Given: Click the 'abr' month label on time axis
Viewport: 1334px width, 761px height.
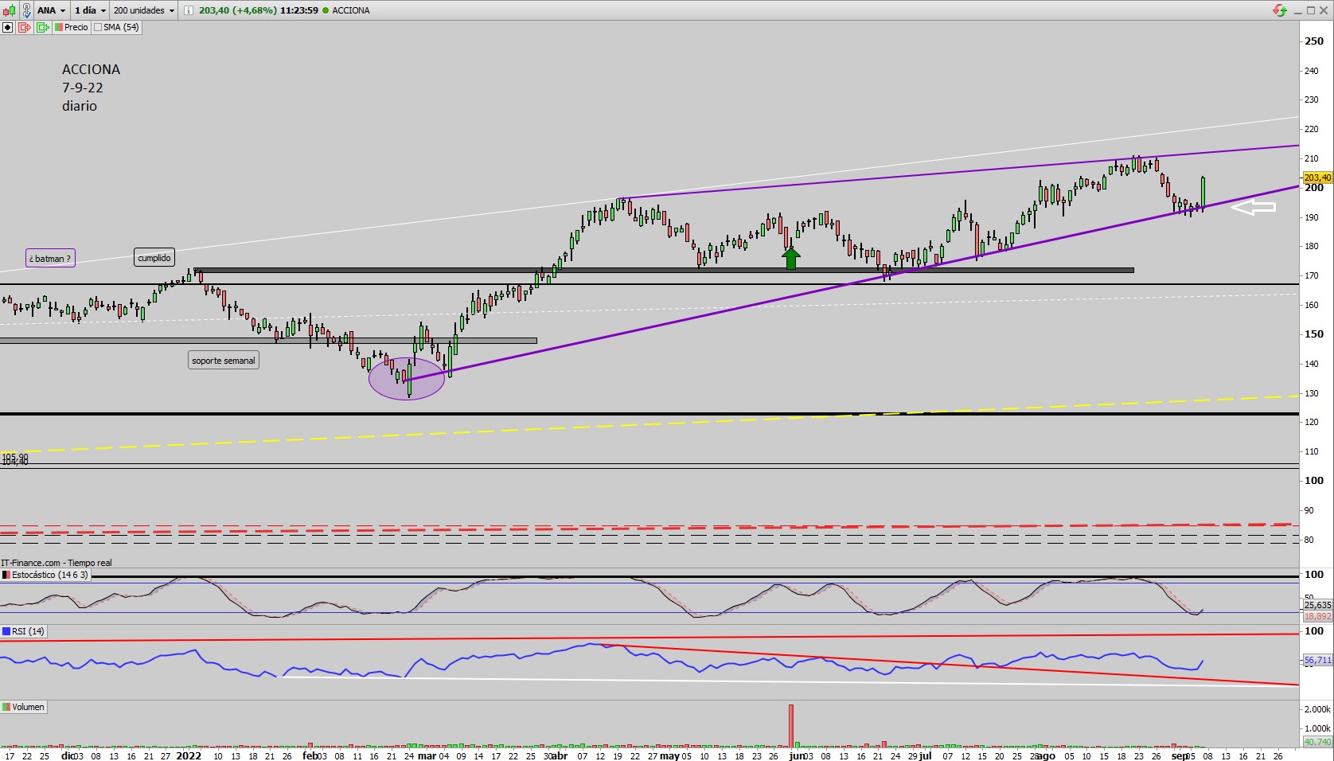Looking at the screenshot, I should tap(560, 755).
